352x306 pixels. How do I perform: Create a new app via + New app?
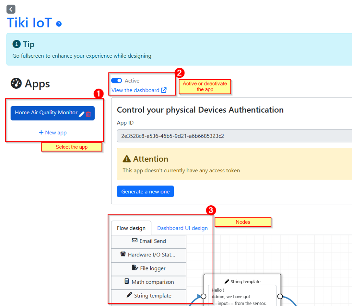click(x=52, y=133)
